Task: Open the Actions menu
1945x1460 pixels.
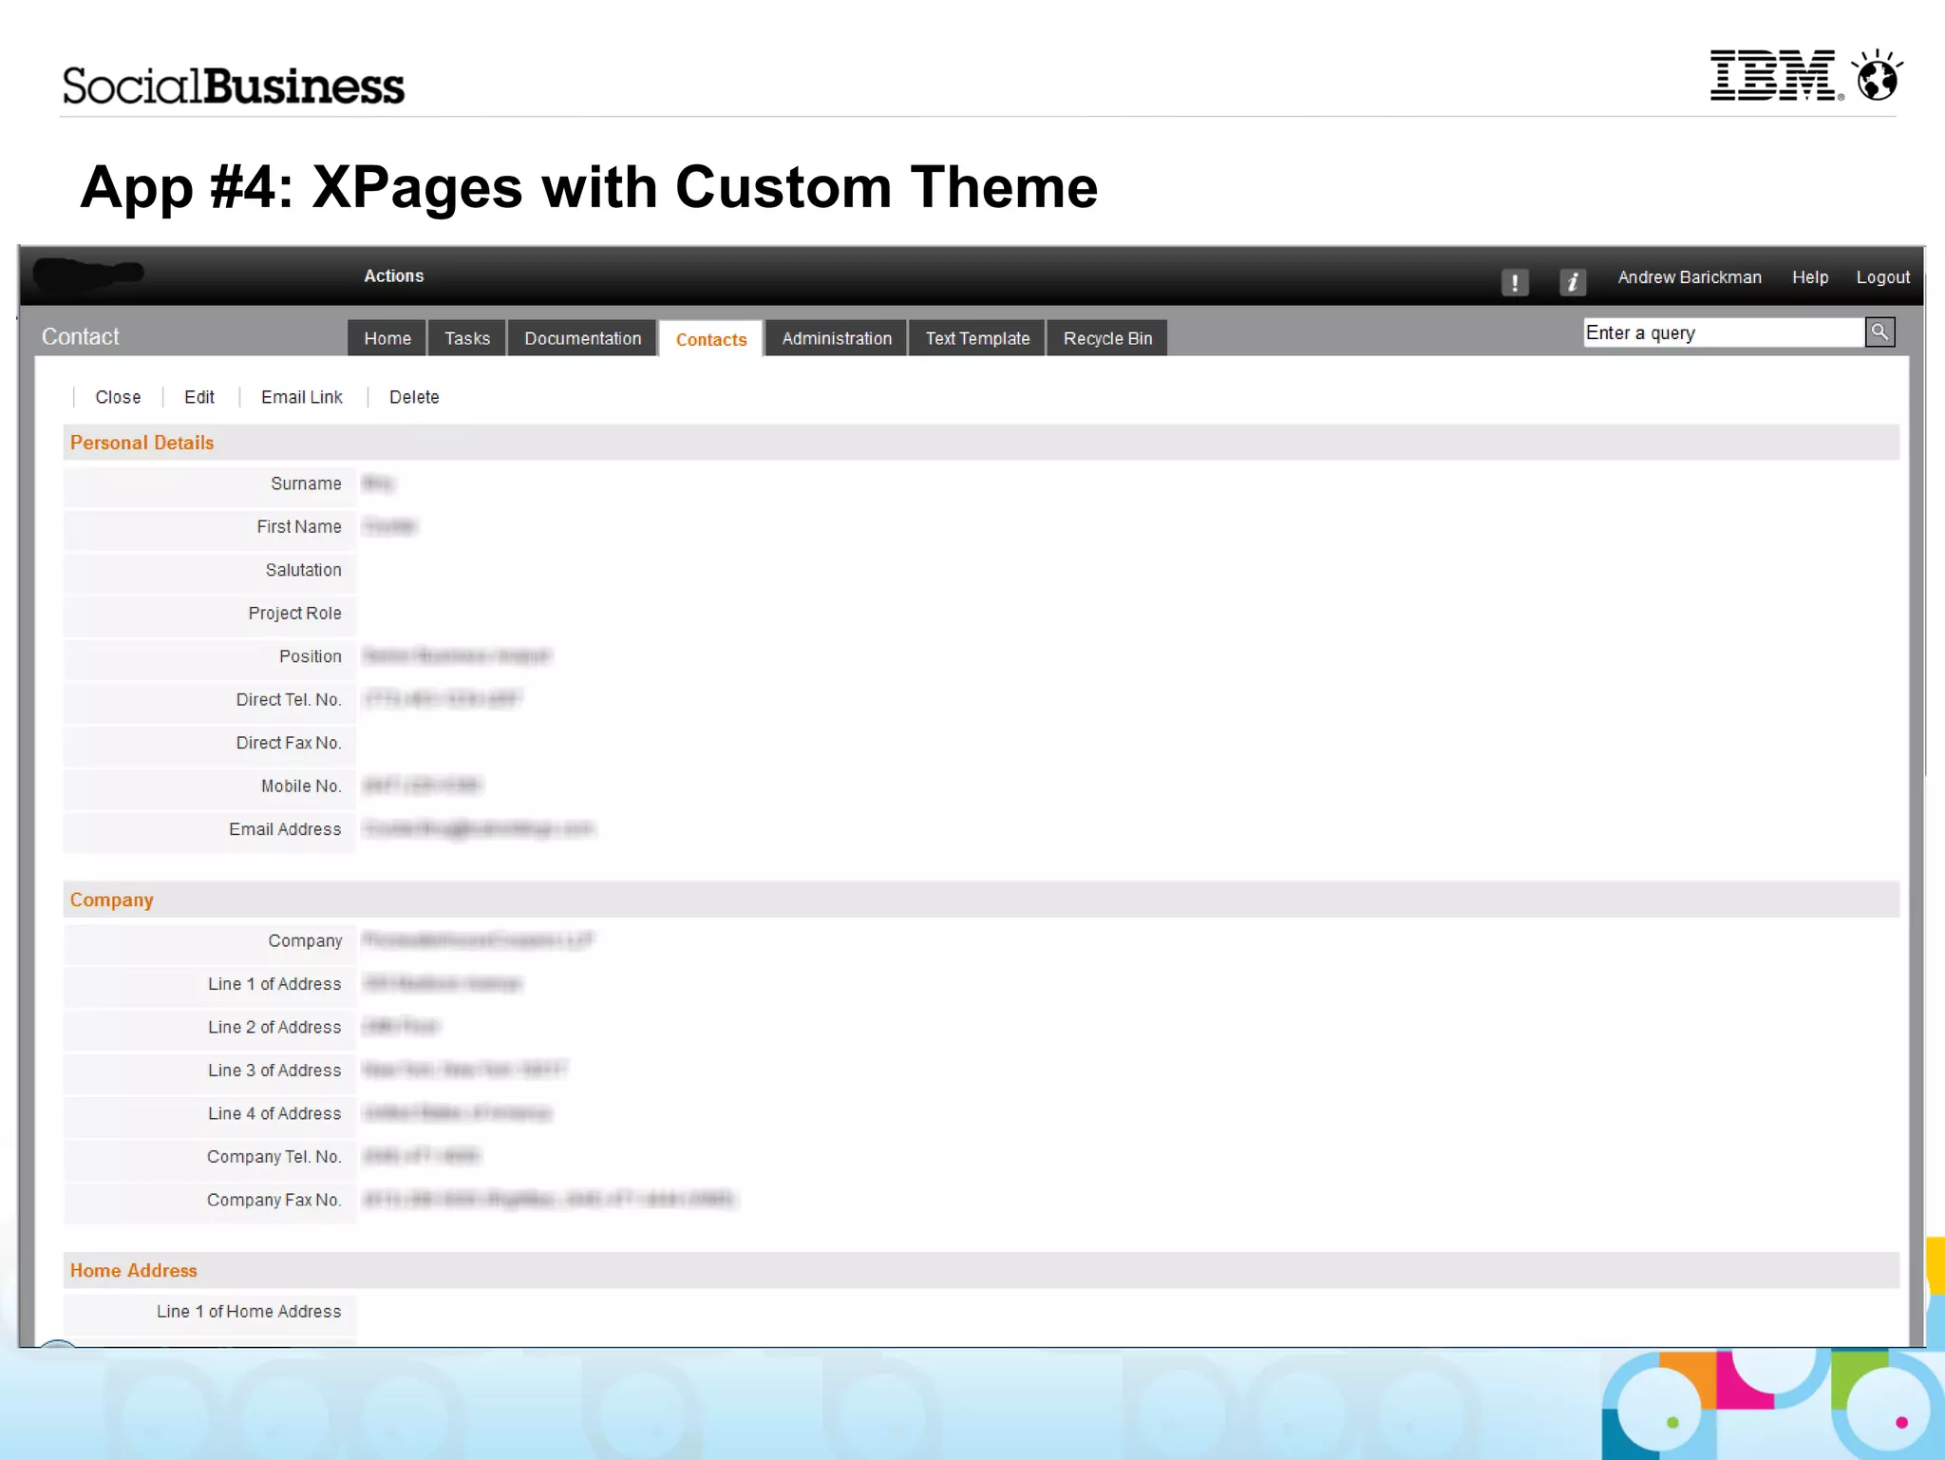Action: (x=394, y=276)
